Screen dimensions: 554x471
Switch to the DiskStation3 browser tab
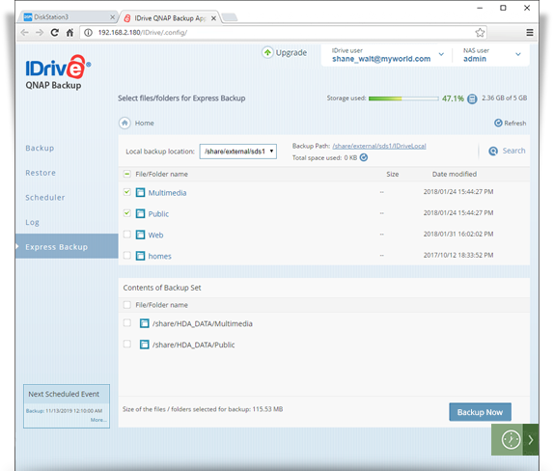tap(69, 17)
